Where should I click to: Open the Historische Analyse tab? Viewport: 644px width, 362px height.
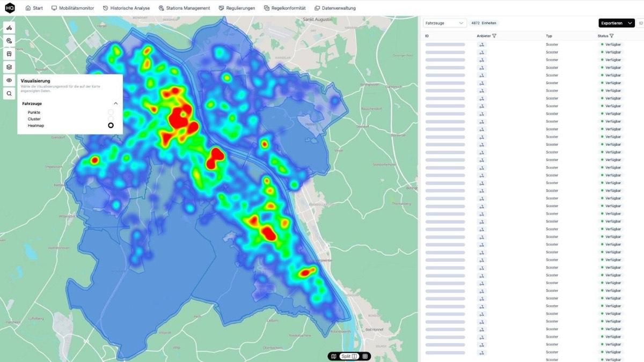(x=127, y=8)
